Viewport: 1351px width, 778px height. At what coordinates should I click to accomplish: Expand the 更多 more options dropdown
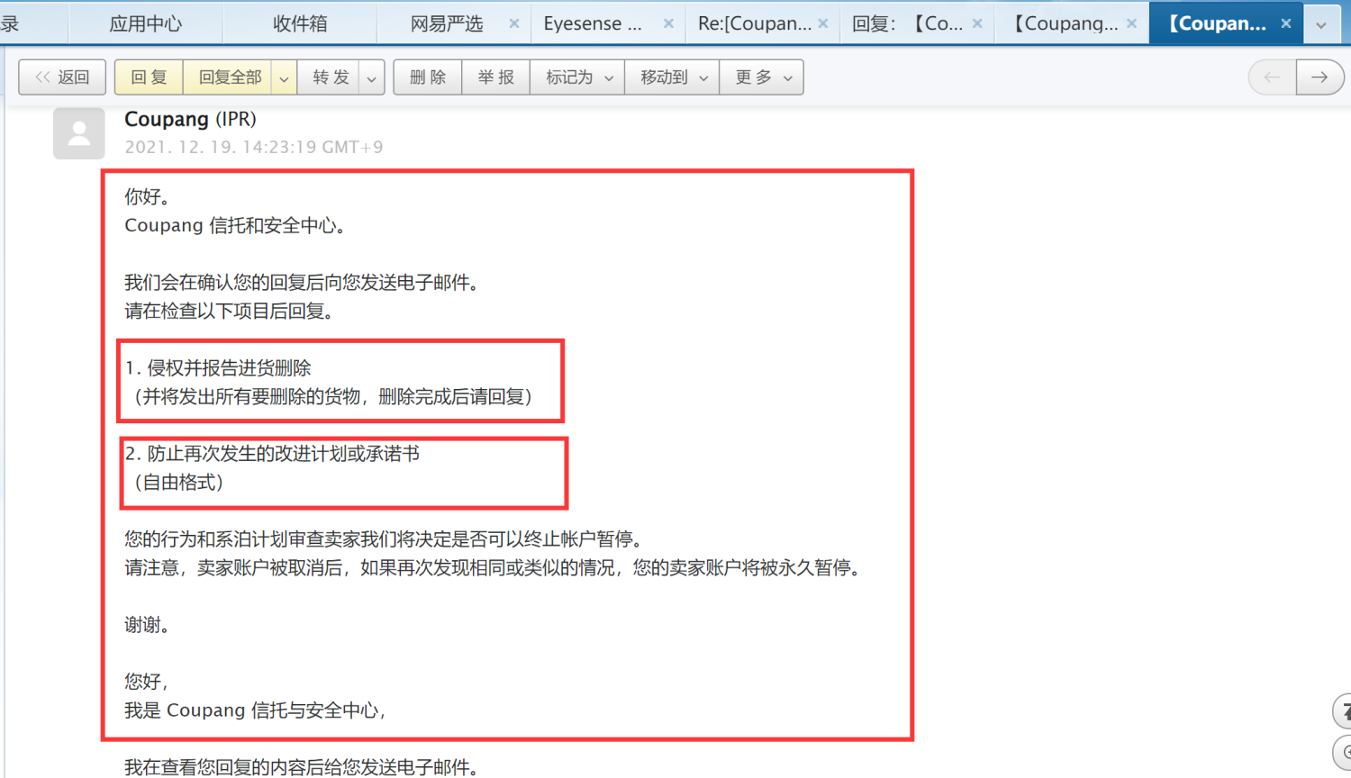click(786, 77)
